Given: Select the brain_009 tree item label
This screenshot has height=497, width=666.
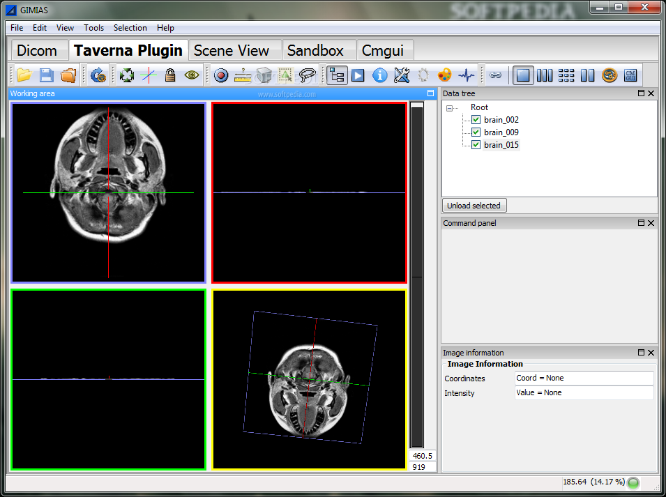Looking at the screenshot, I should point(501,132).
